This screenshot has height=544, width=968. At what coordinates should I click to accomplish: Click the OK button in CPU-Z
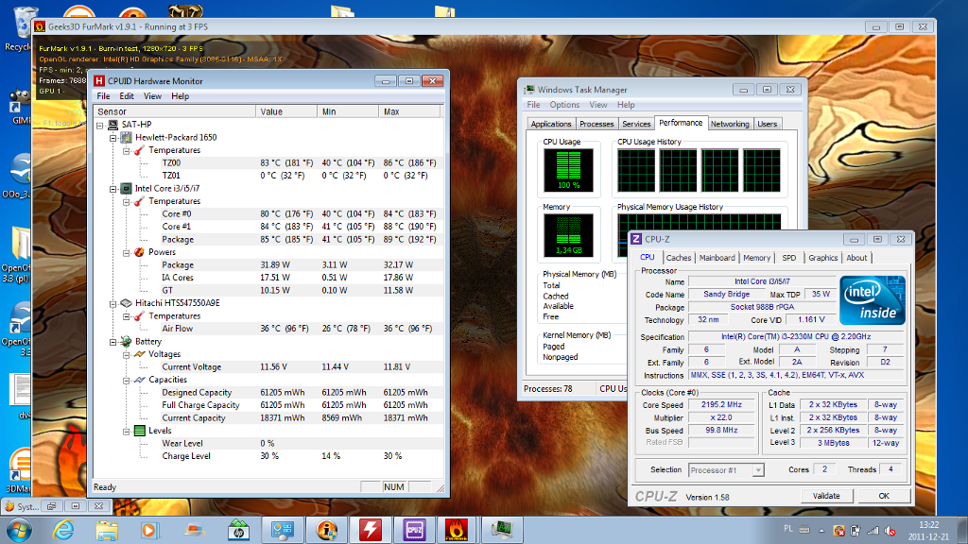pyautogui.click(x=884, y=496)
